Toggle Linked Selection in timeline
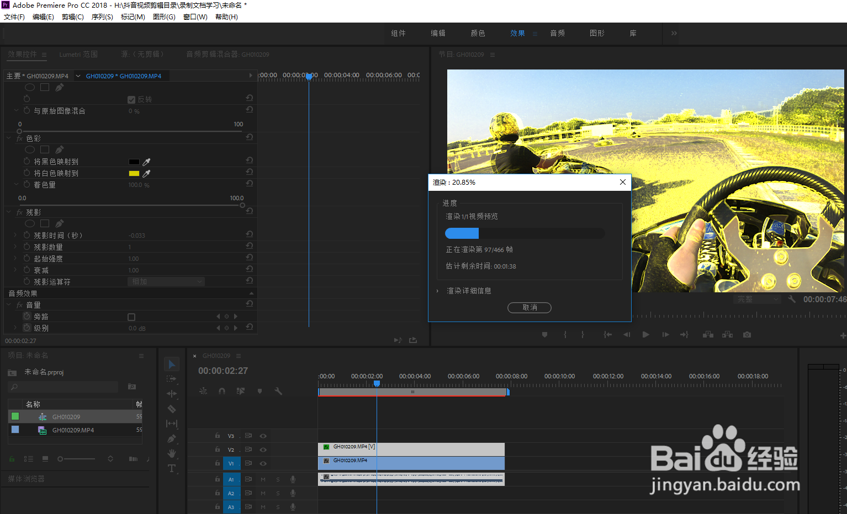This screenshot has width=847, height=514. tap(241, 391)
